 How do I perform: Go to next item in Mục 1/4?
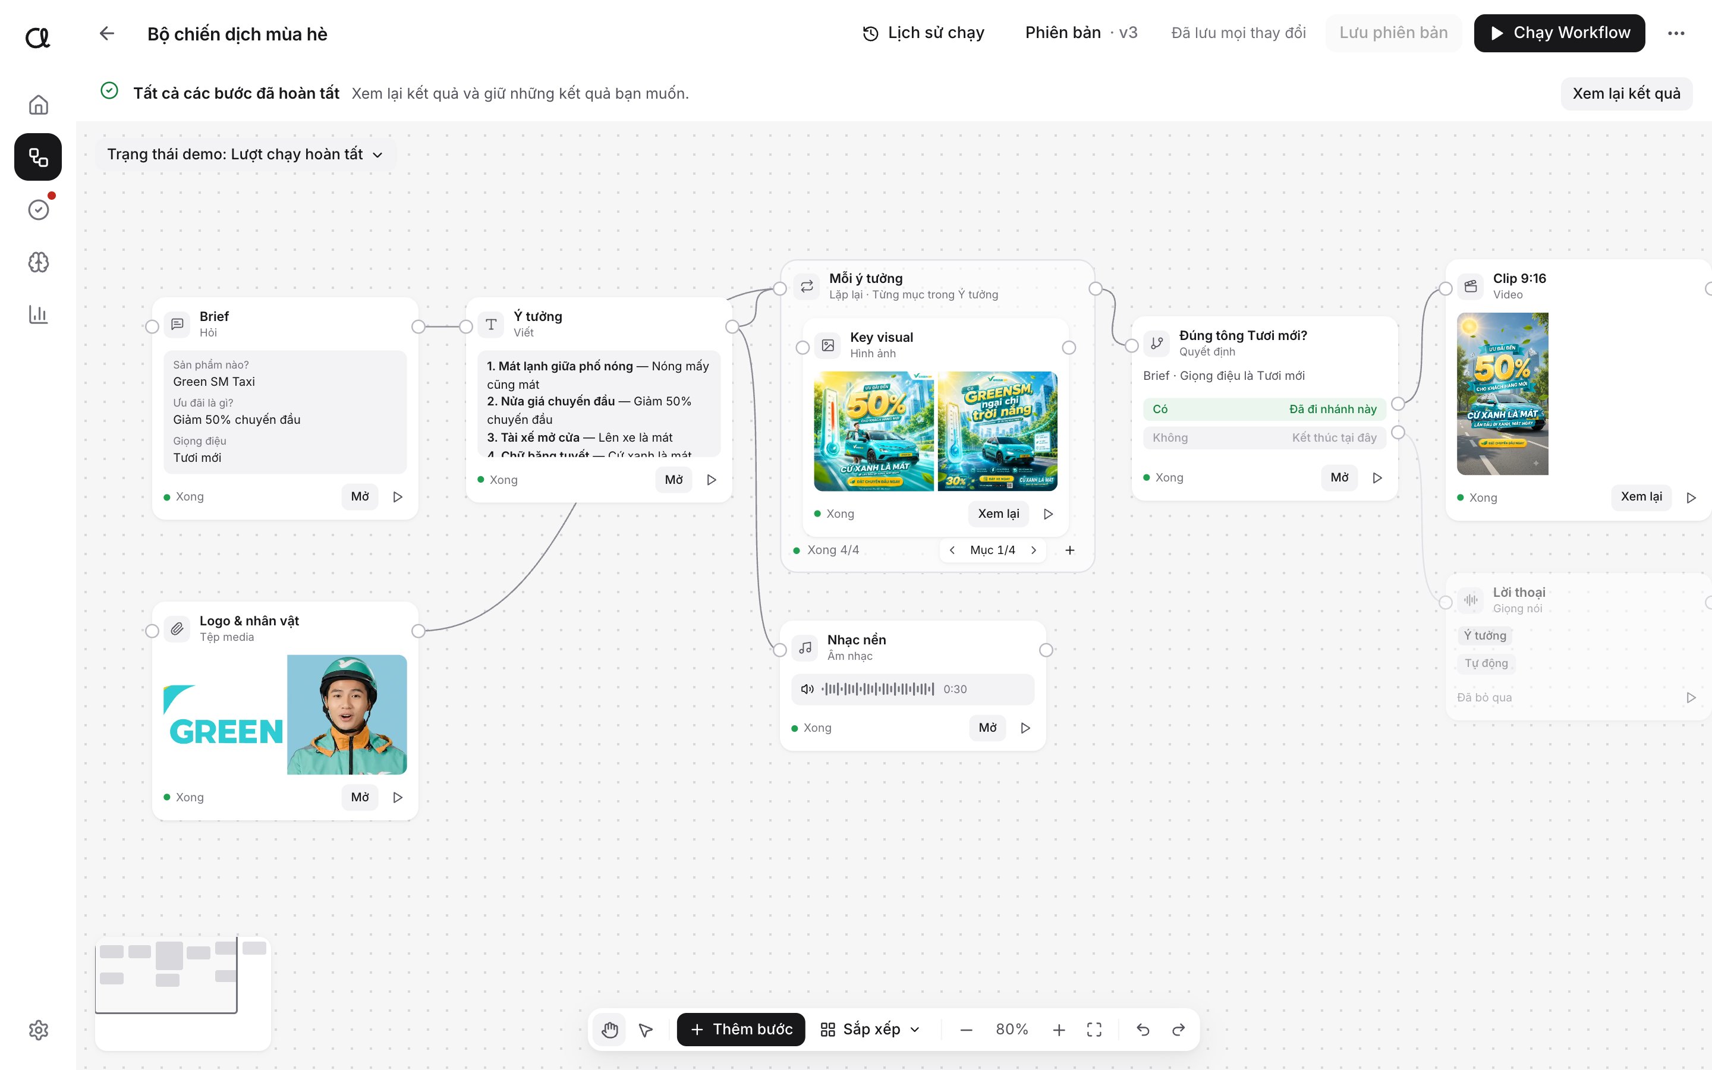1034,550
